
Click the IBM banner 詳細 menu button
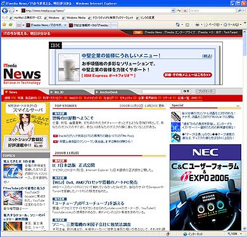[187, 75]
